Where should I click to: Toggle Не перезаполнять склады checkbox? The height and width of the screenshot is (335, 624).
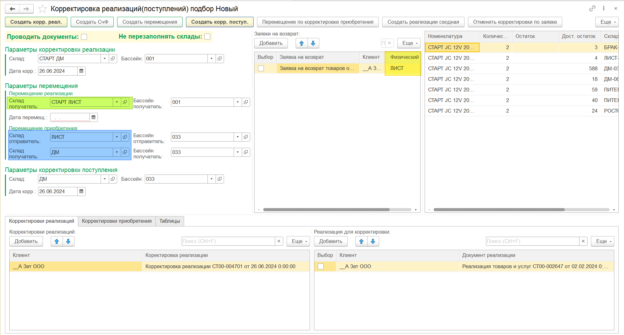(207, 36)
